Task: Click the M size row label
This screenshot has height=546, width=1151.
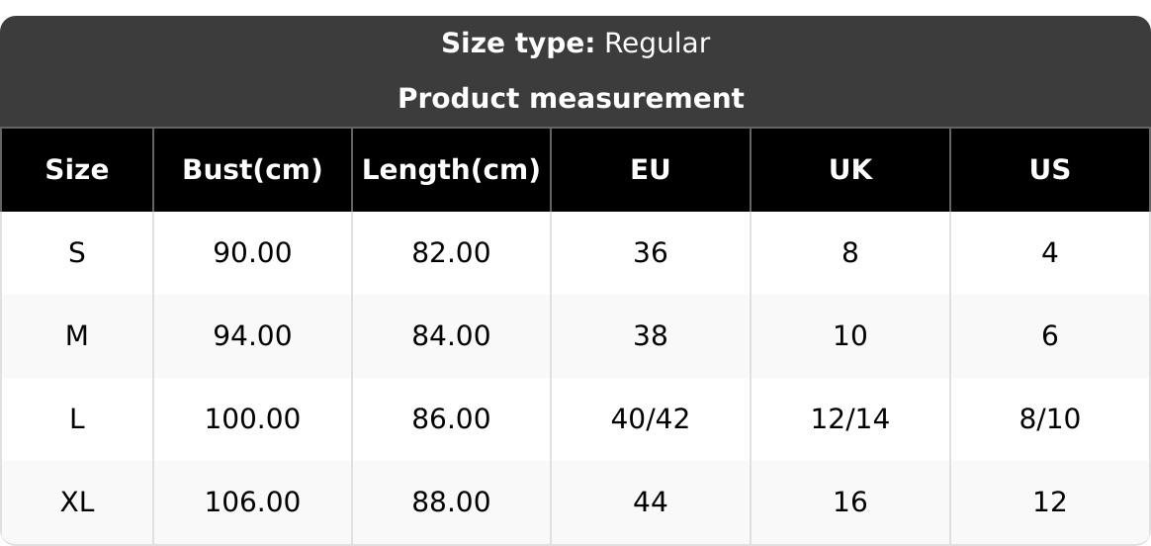Action: 77,336
